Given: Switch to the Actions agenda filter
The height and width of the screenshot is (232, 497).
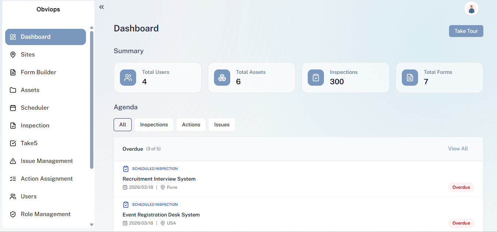Looking at the screenshot, I should (x=191, y=124).
